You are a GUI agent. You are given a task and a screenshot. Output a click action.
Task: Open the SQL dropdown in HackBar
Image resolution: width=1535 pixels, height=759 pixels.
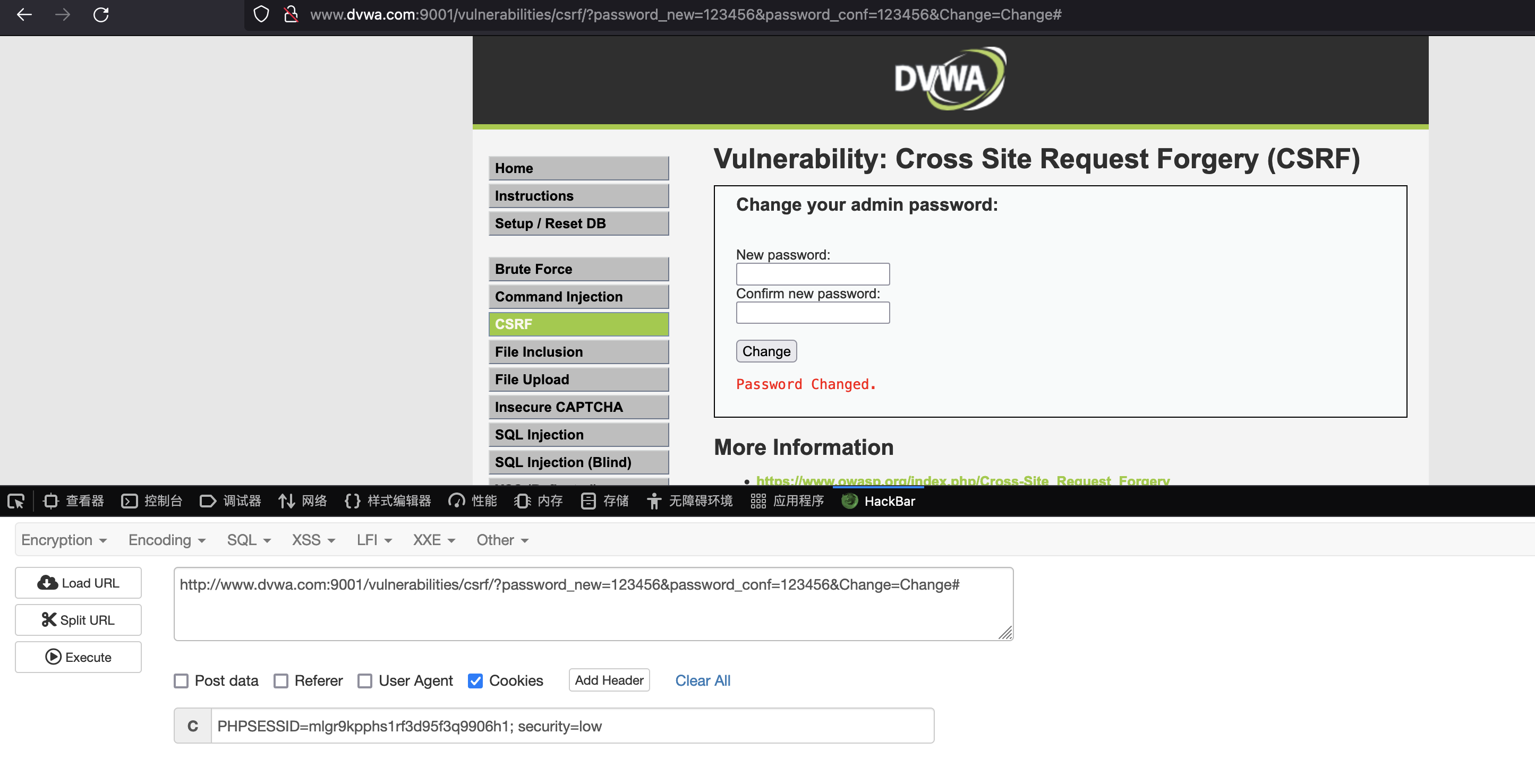(249, 540)
